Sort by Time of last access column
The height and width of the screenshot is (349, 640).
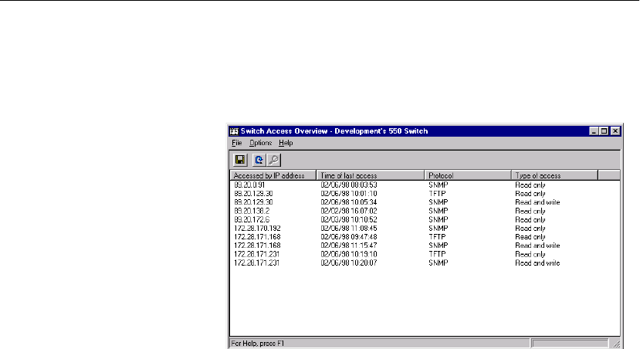click(x=371, y=176)
